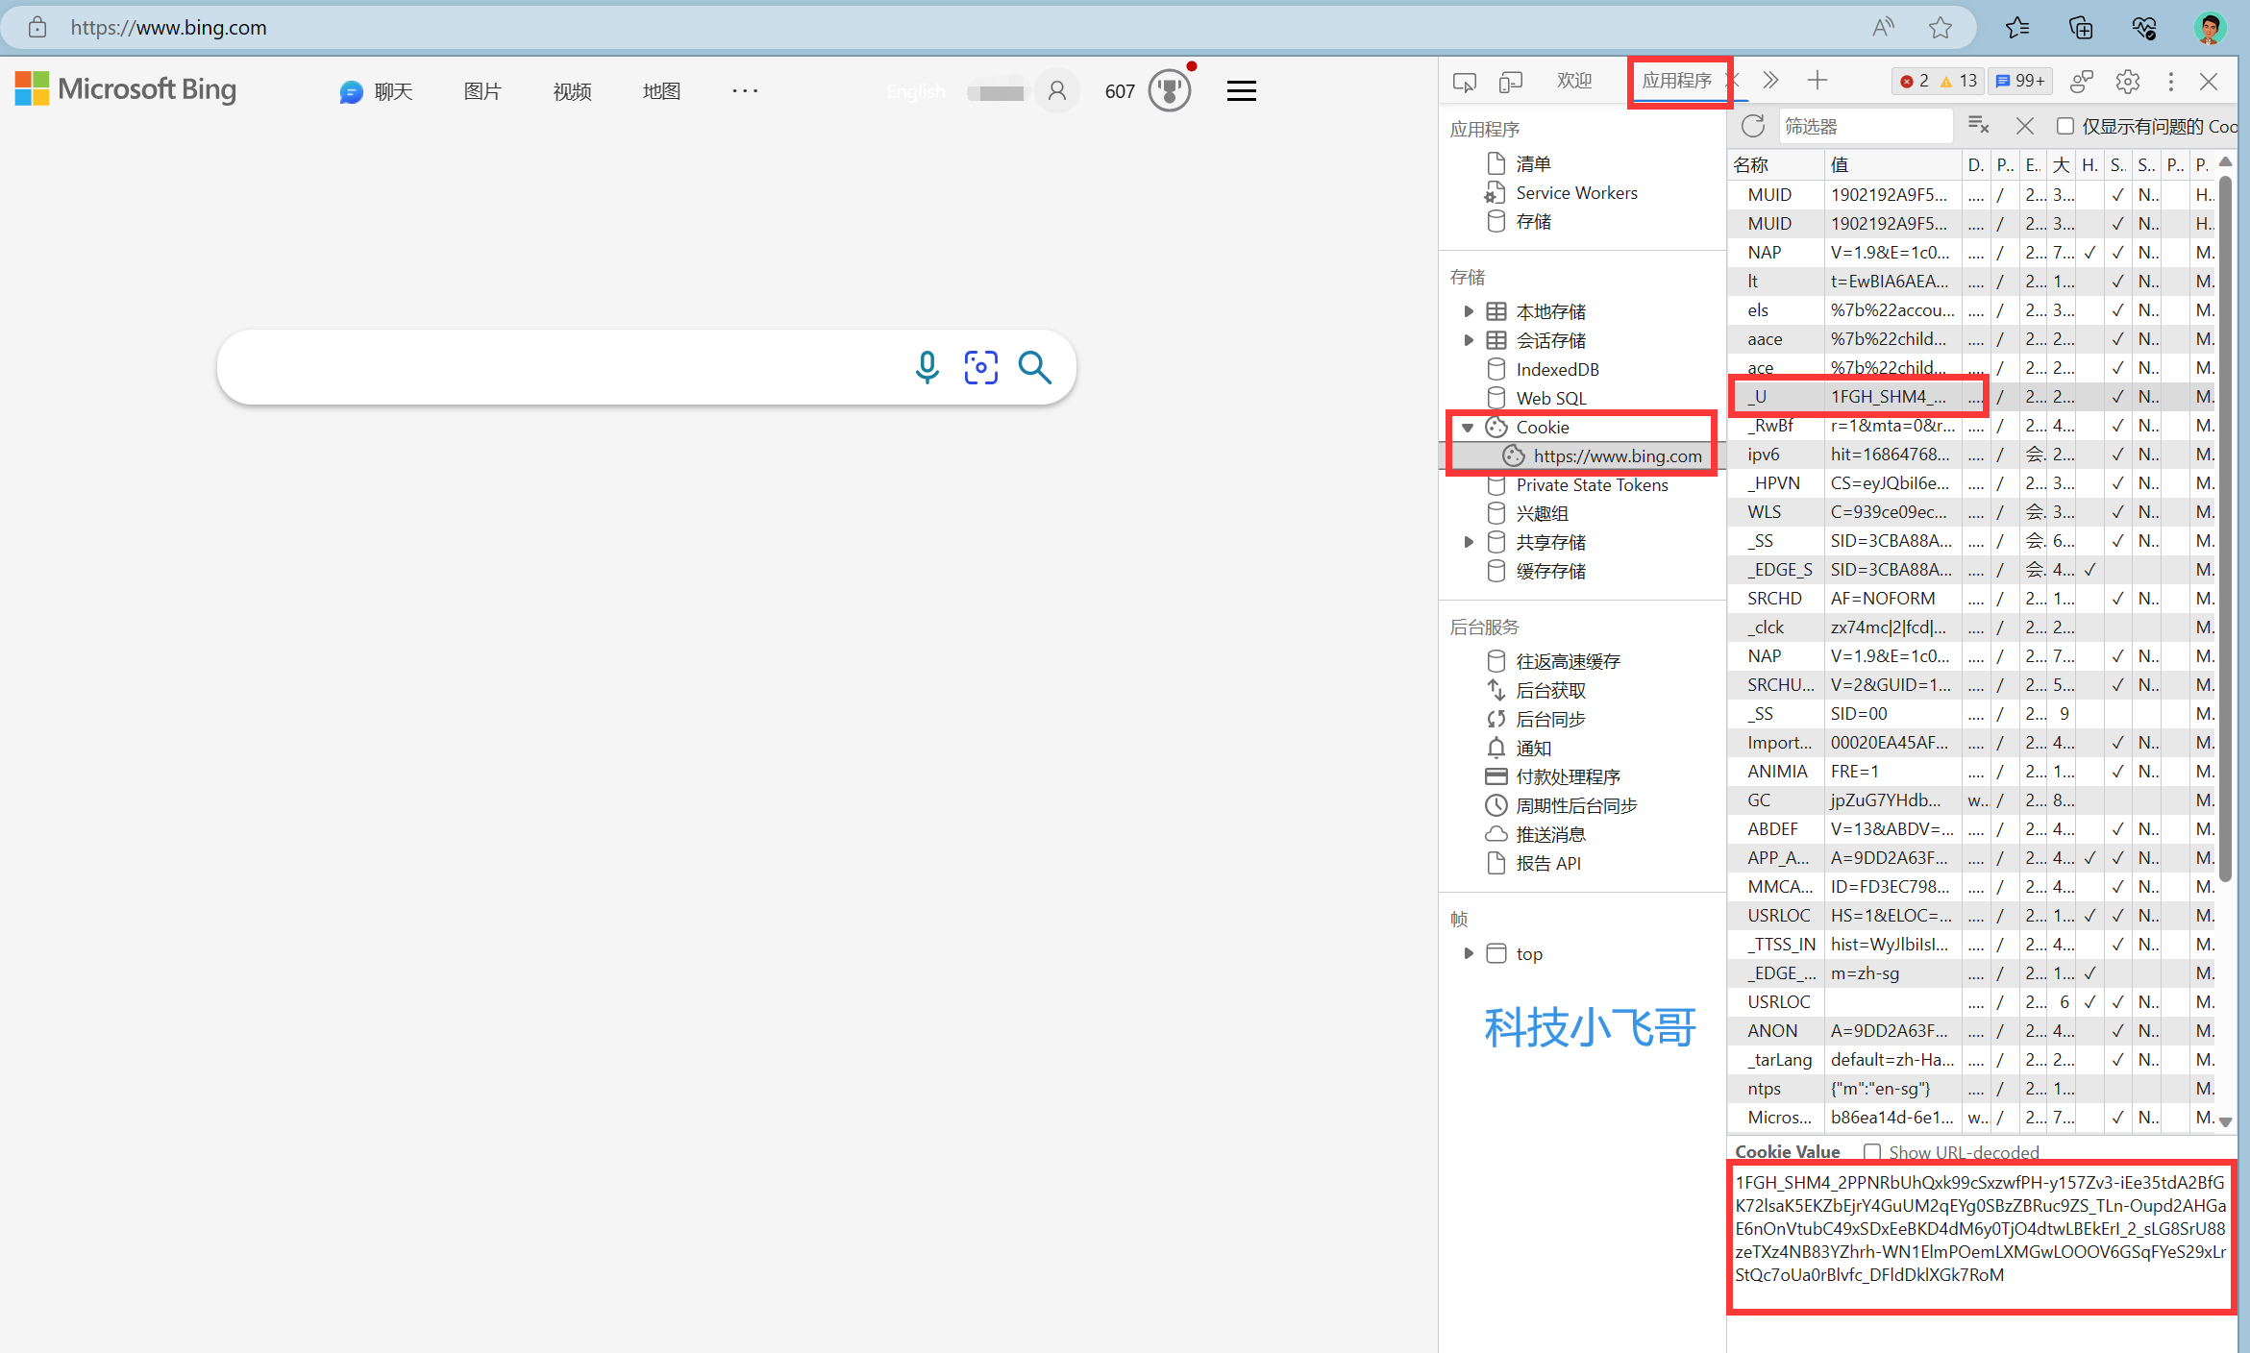Open Bing rewards trophy icon

1169,91
